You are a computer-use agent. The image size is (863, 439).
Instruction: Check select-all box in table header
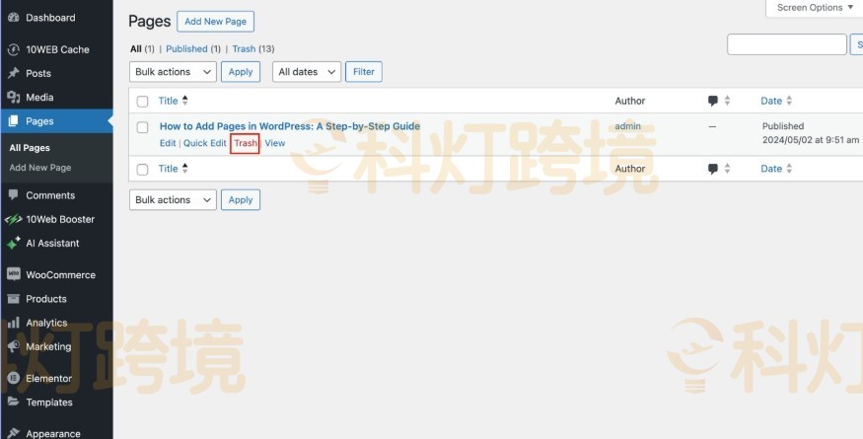[143, 102]
